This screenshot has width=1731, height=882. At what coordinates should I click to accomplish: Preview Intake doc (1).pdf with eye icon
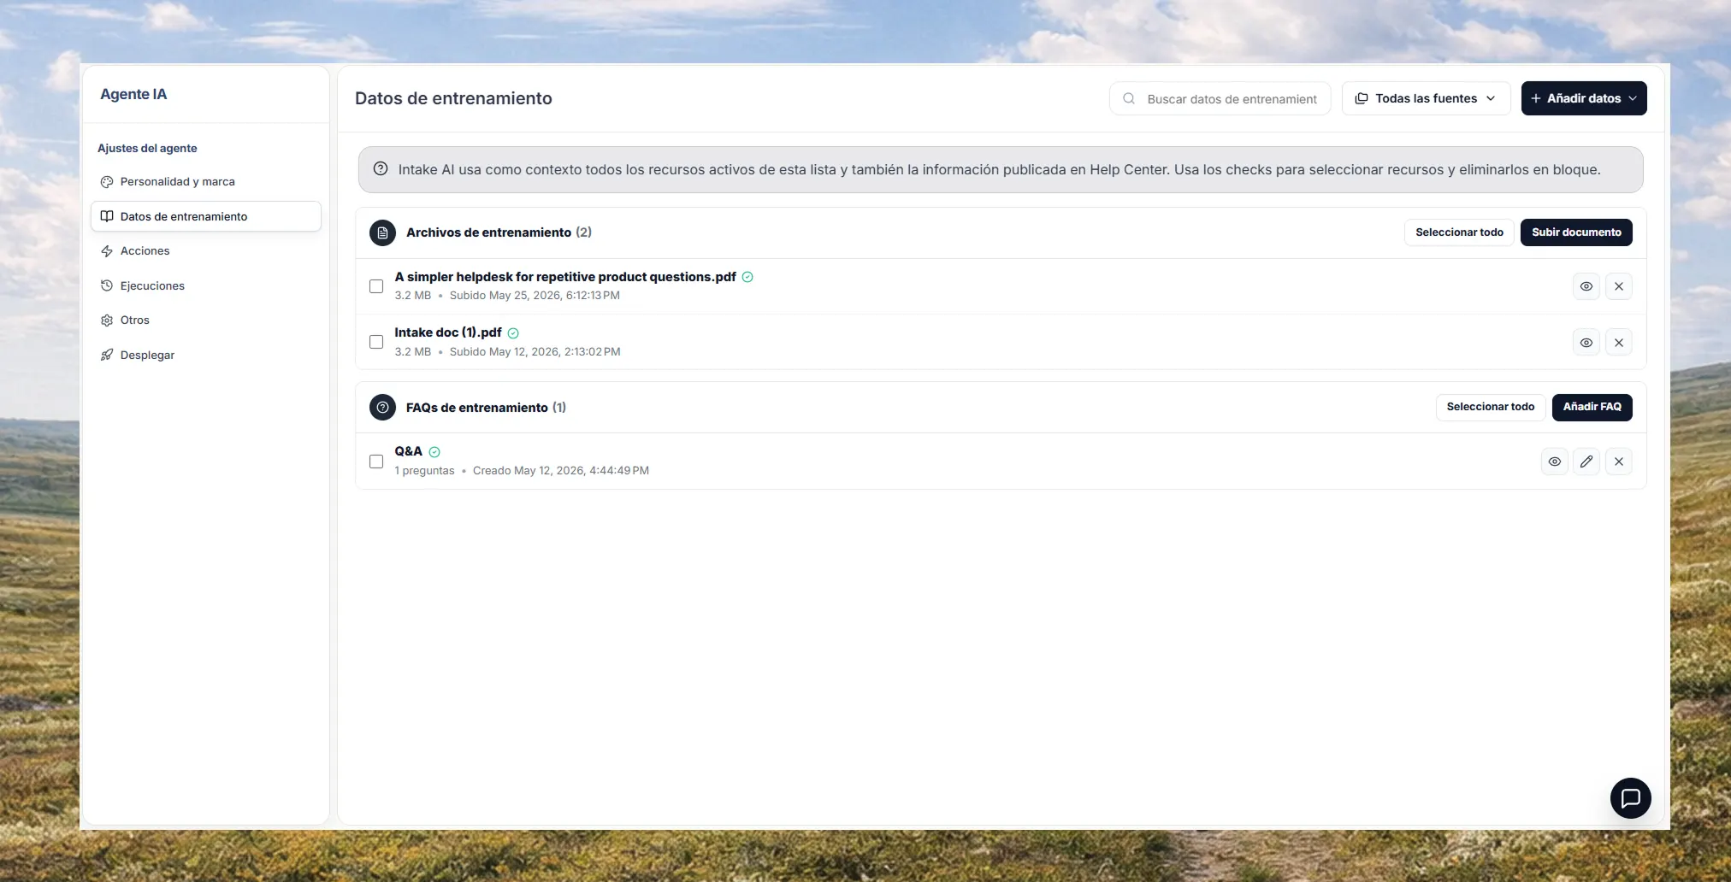coord(1586,343)
